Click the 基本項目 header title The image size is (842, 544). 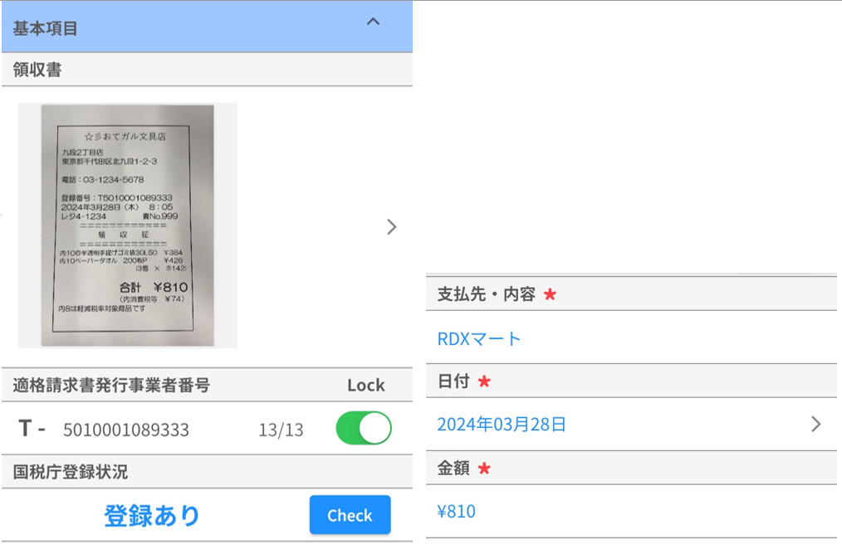[46, 28]
